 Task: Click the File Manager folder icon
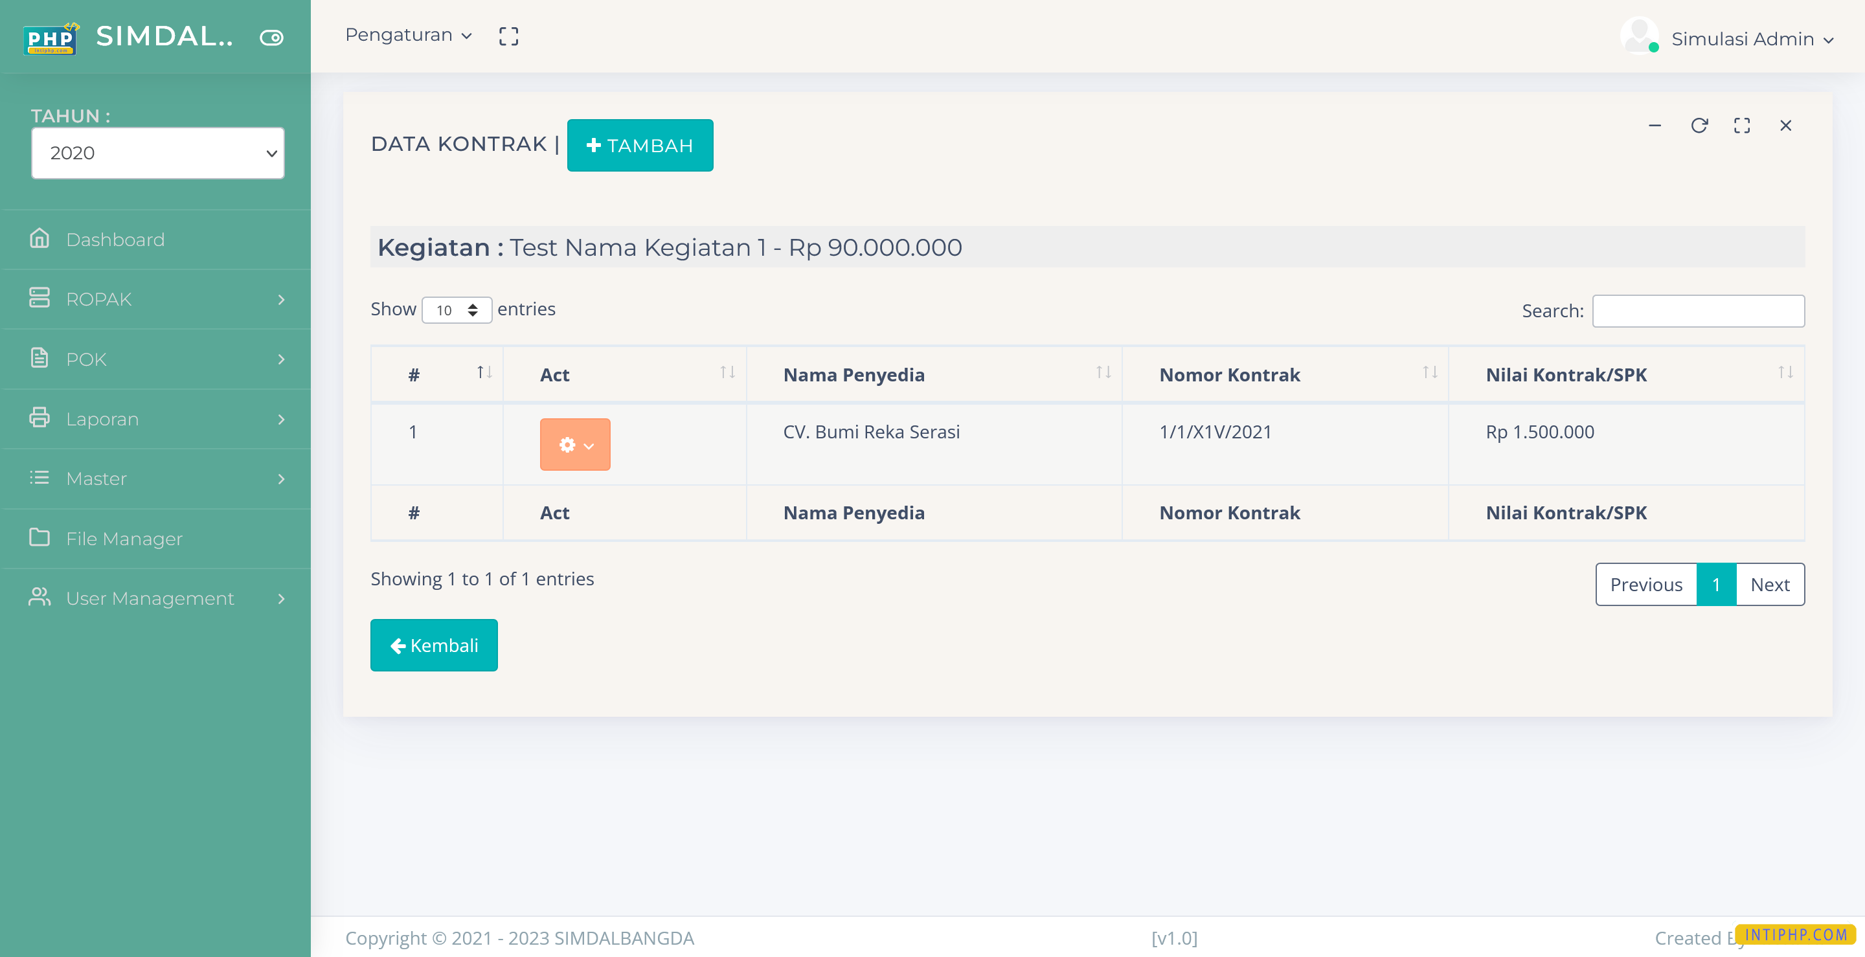point(39,537)
